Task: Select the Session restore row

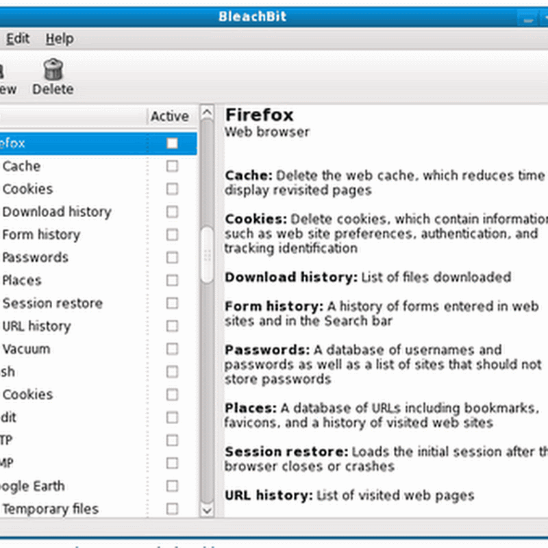Action: pos(99,303)
